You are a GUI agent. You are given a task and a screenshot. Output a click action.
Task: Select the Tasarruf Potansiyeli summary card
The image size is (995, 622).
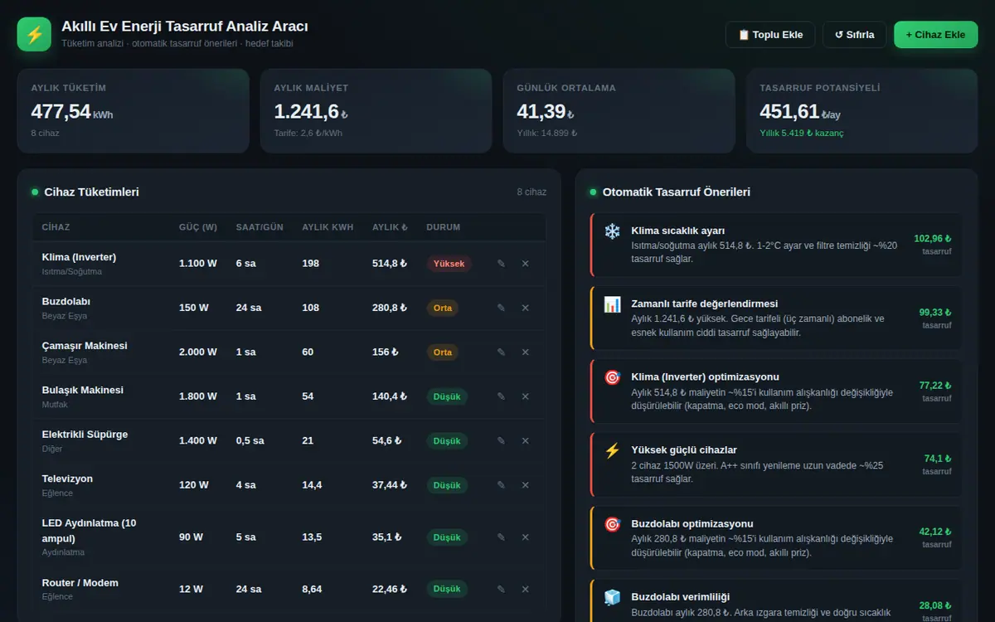point(862,111)
